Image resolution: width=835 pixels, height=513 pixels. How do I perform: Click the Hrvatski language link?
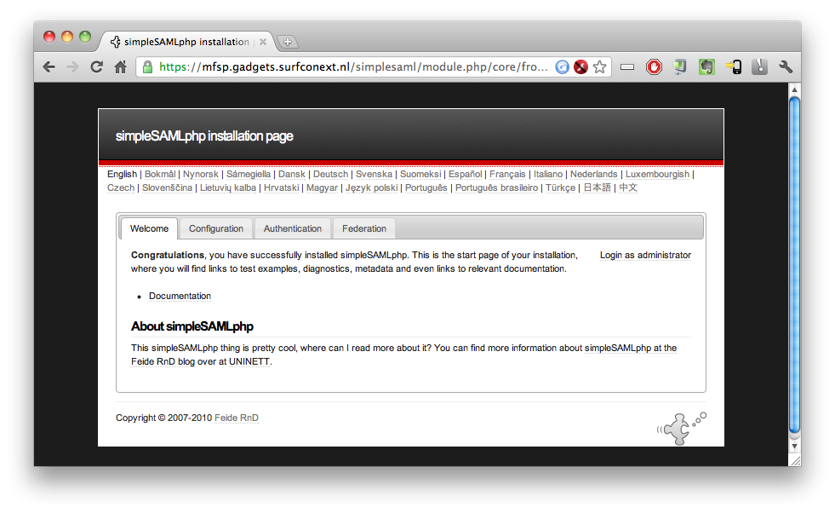coord(281,188)
